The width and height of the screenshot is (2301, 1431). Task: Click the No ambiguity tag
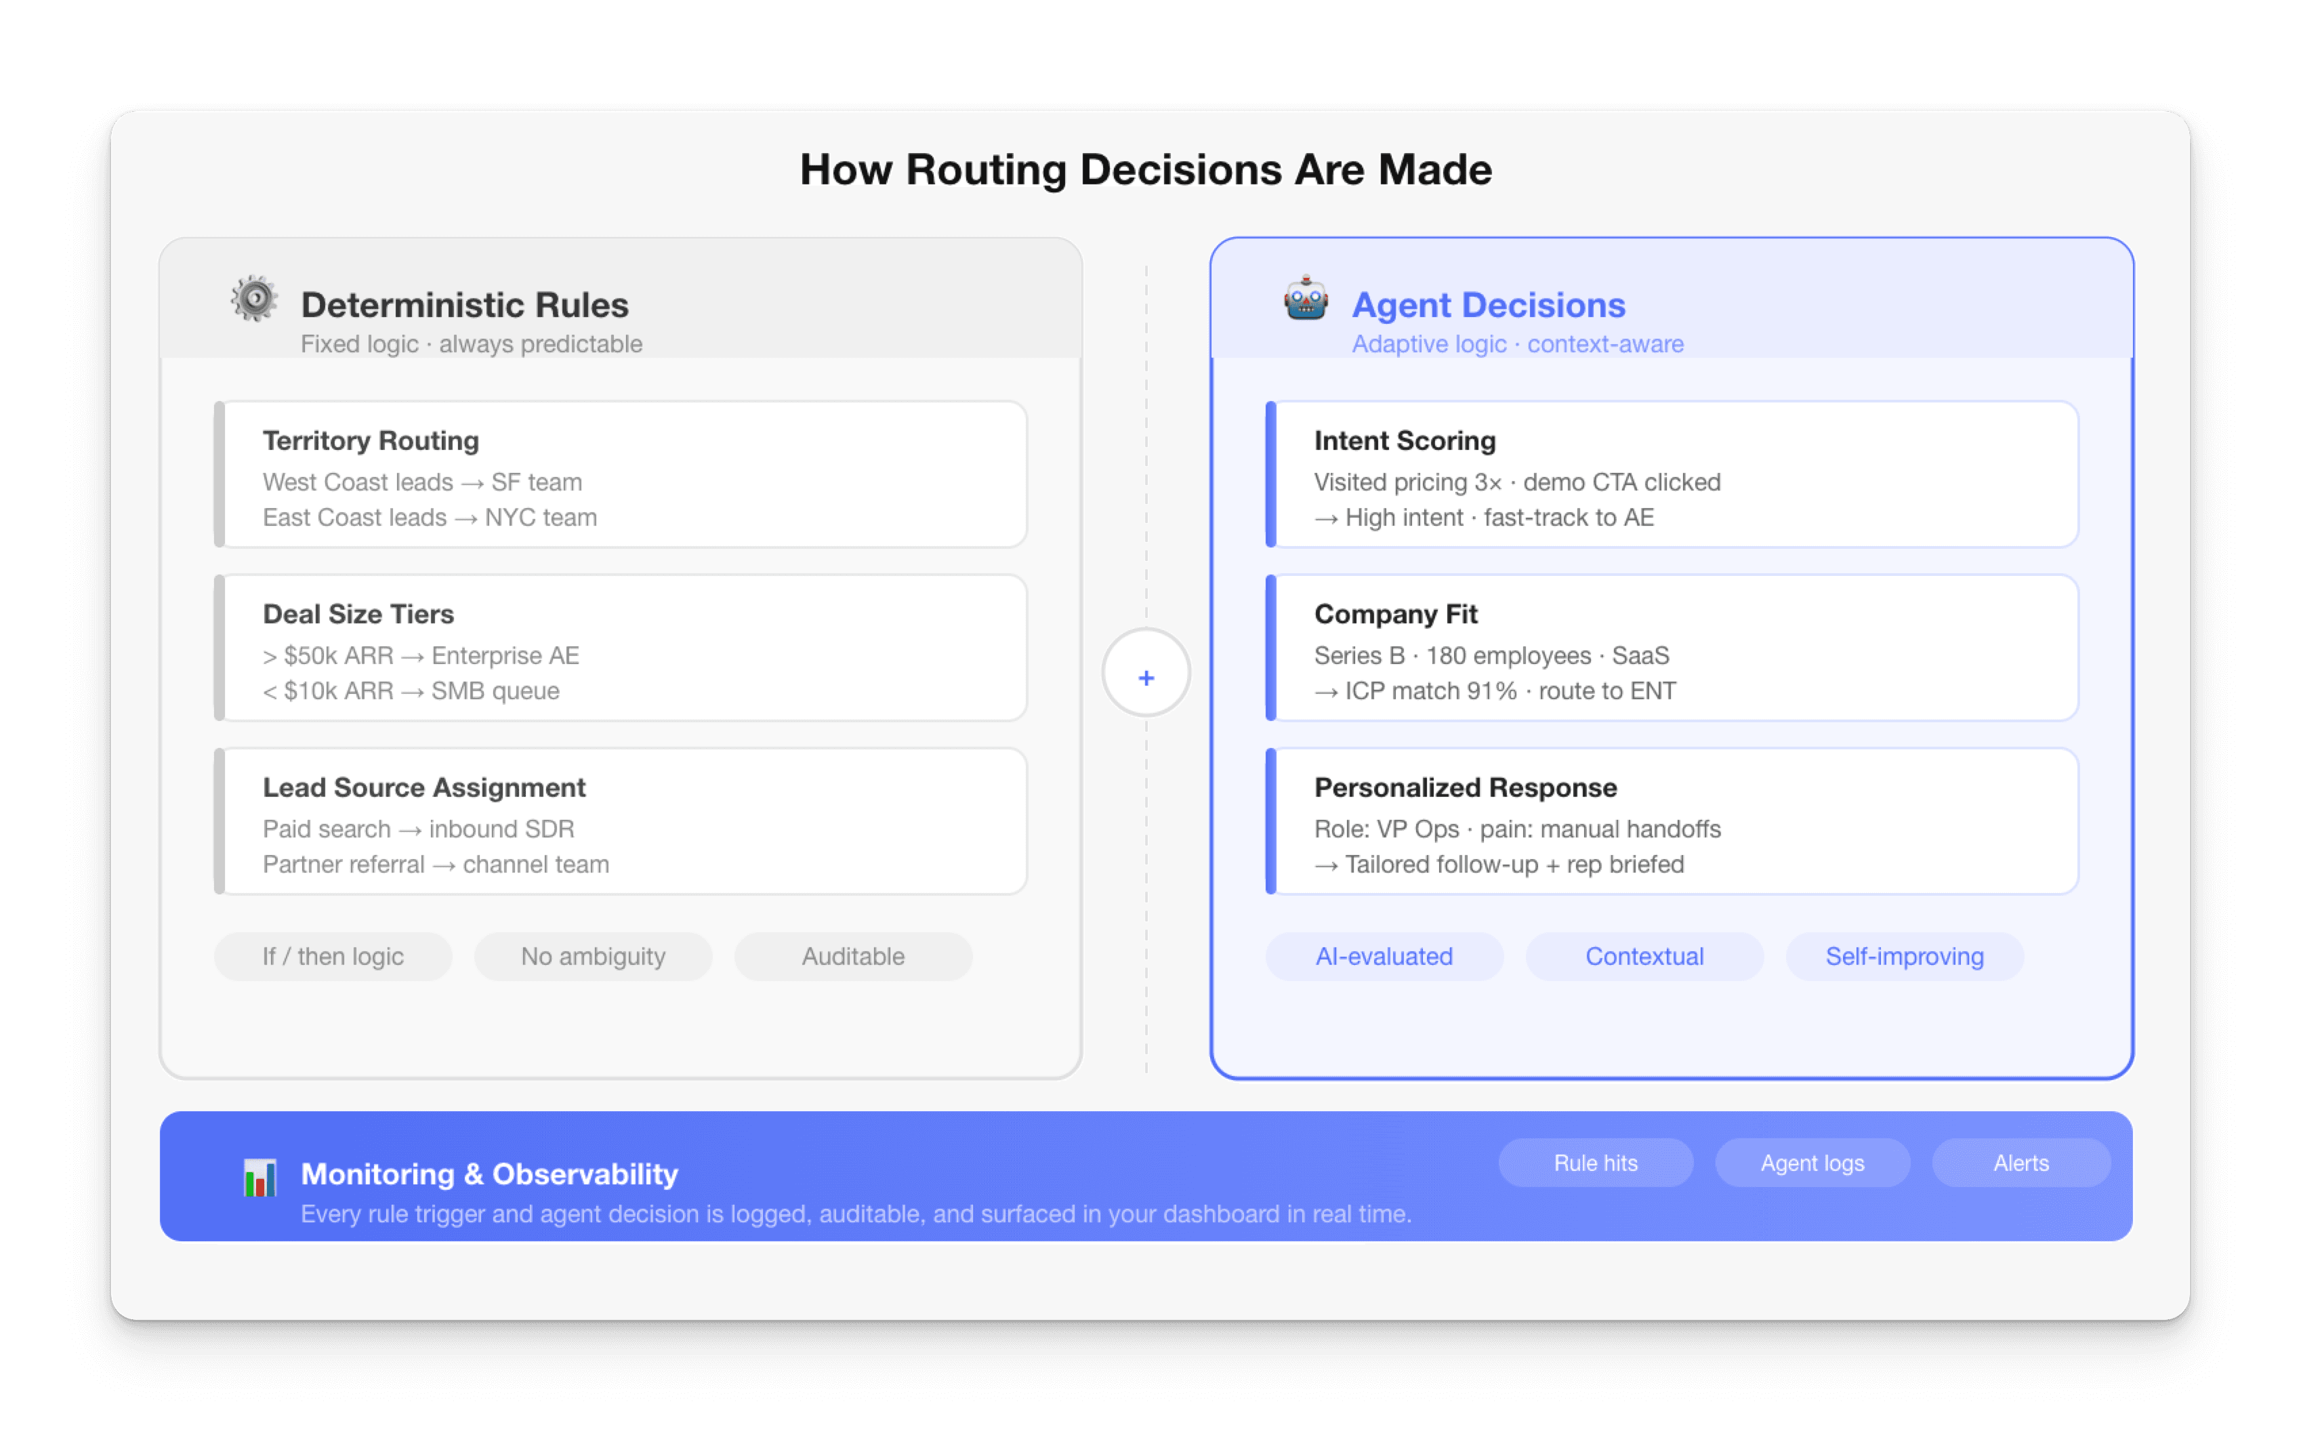pyautogui.click(x=594, y=956)
